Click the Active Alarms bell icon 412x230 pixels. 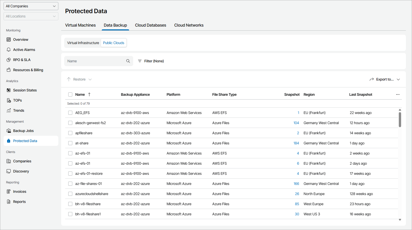tap(9, 49)
